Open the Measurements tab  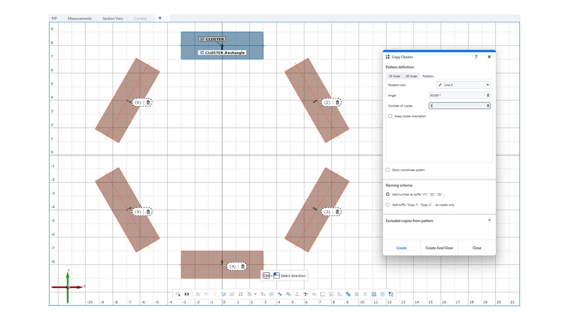[79, 18]
